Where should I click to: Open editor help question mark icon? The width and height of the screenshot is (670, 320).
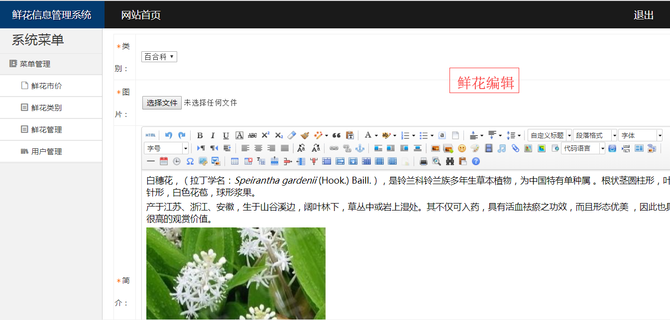click(x=476, y=161)
